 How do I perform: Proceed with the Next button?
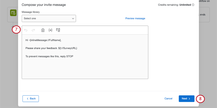coord(186,99)
